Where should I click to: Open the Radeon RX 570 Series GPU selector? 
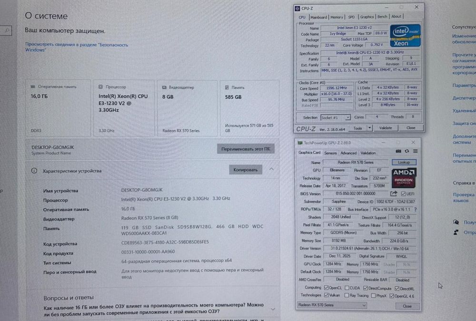pos(332,305)
